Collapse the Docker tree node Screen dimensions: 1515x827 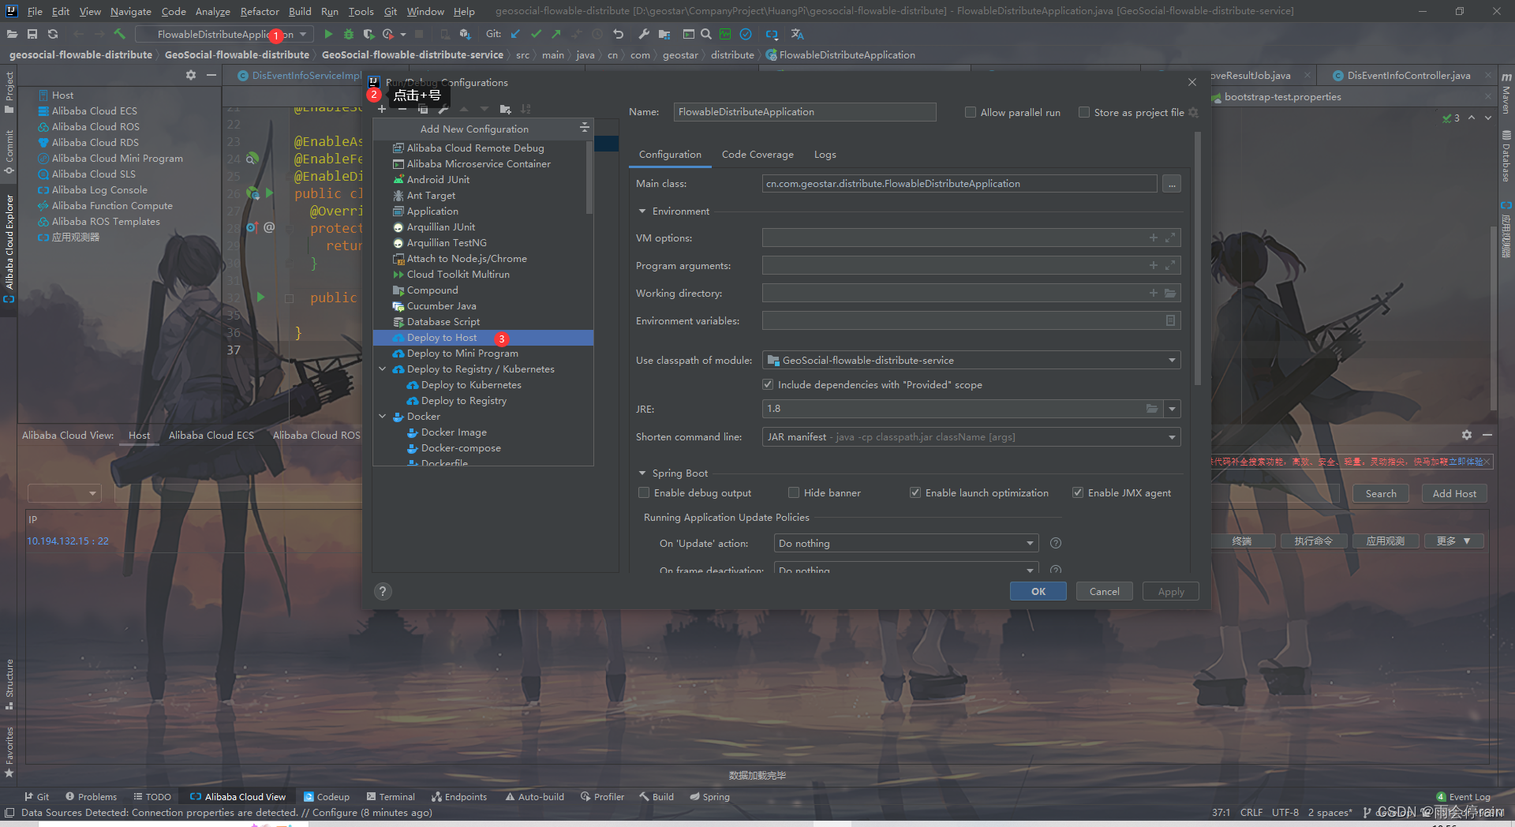[383, 416]
